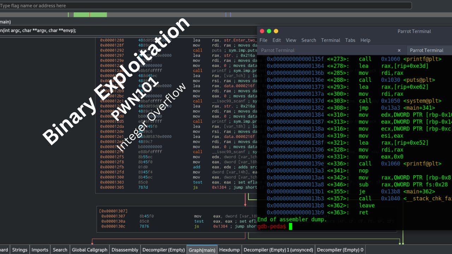Open the Terminal menu in menu bar
The height and width of the screenshot is (254, 452).
coord(331,40)
